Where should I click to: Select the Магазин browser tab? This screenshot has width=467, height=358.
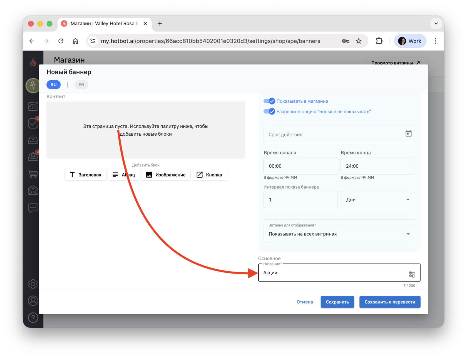105,24
